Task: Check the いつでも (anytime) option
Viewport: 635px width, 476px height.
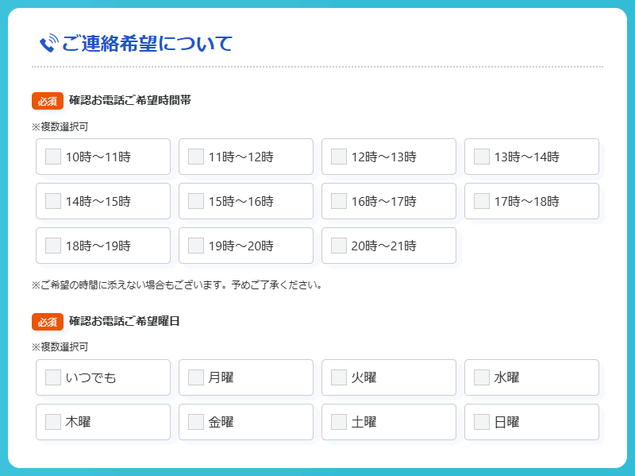Action: coord(53,377)
